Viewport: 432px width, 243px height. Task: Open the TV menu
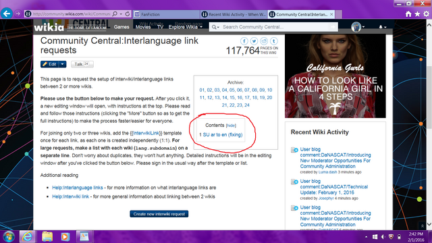tap(160, 27)
